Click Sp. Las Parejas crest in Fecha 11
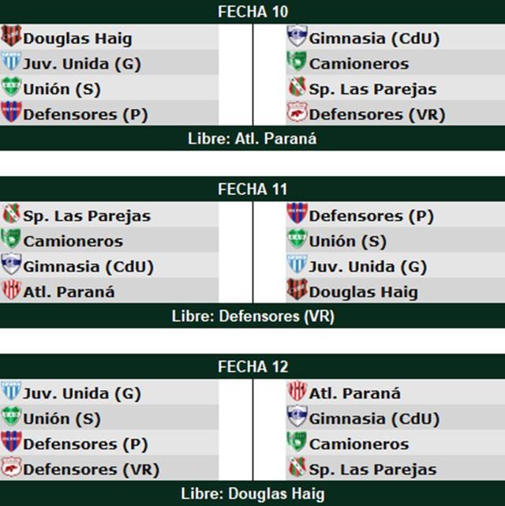The width and height of the screenshot is (505, 506). pos(11,214)
